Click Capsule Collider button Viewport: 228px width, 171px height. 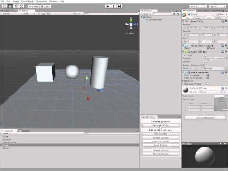click(161, 142)
